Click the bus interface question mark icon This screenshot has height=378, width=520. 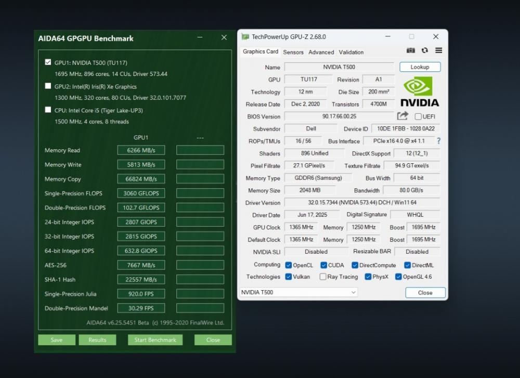pos(438,141)
